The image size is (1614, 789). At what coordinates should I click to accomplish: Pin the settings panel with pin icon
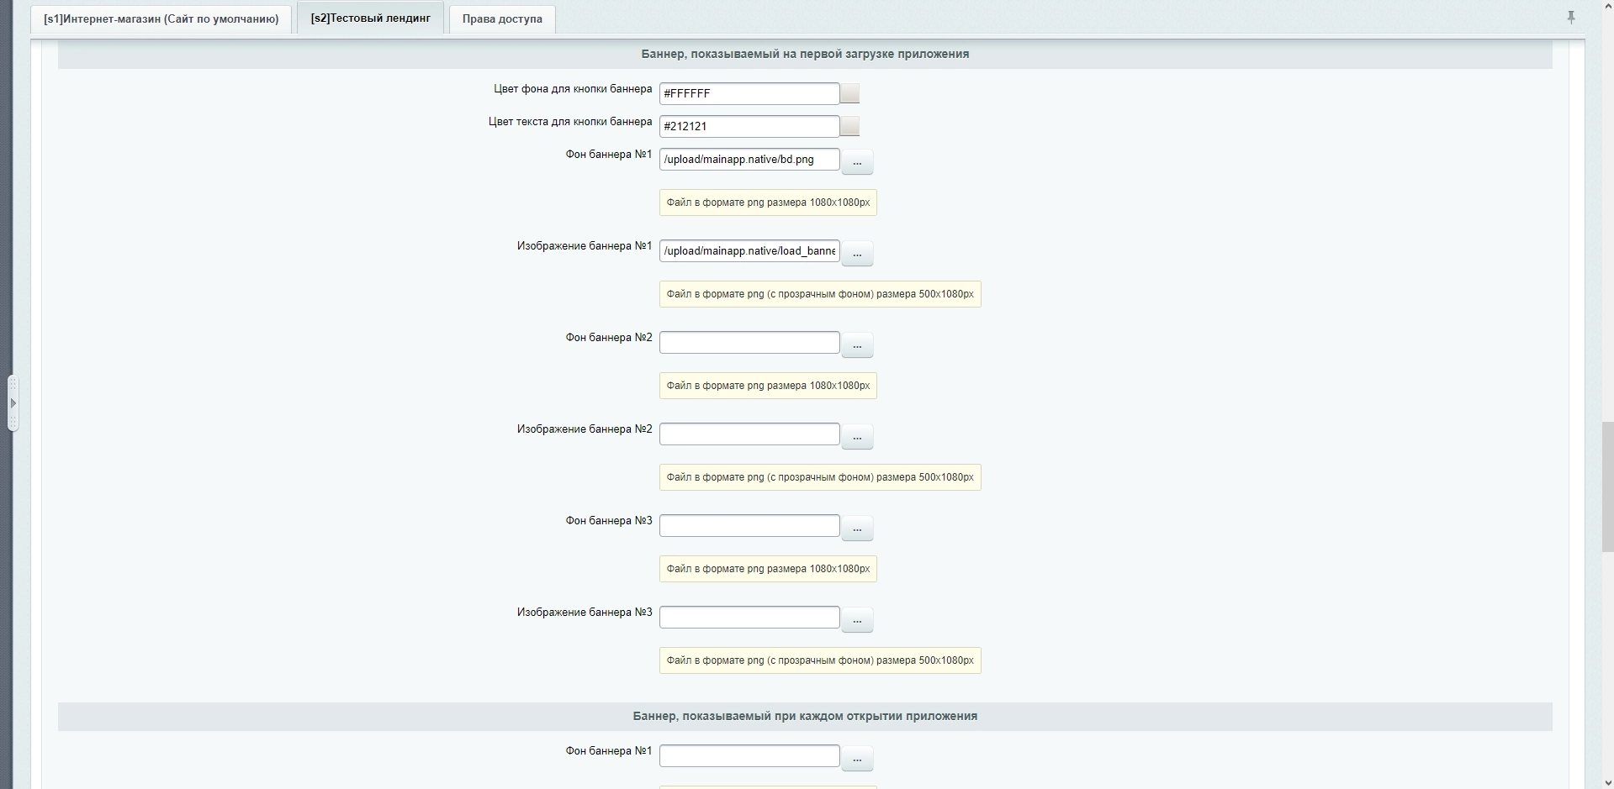click(x=1570, y=17)
